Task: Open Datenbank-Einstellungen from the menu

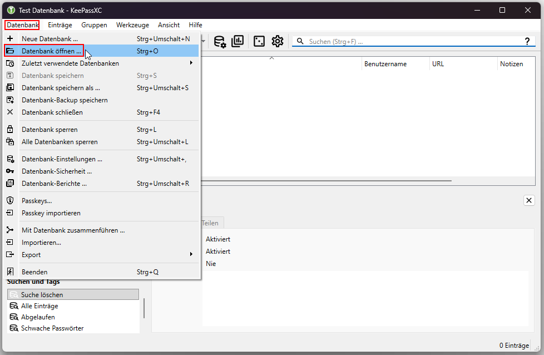Action: tap(102, 159)
